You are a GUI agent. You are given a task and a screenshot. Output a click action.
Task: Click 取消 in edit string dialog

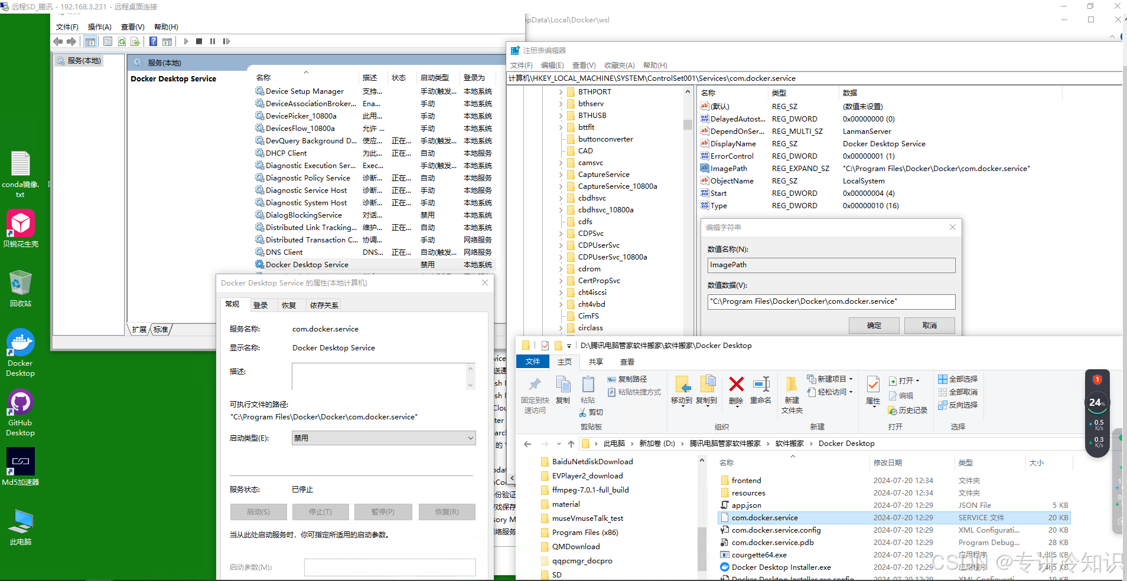[x=930, y=326]
